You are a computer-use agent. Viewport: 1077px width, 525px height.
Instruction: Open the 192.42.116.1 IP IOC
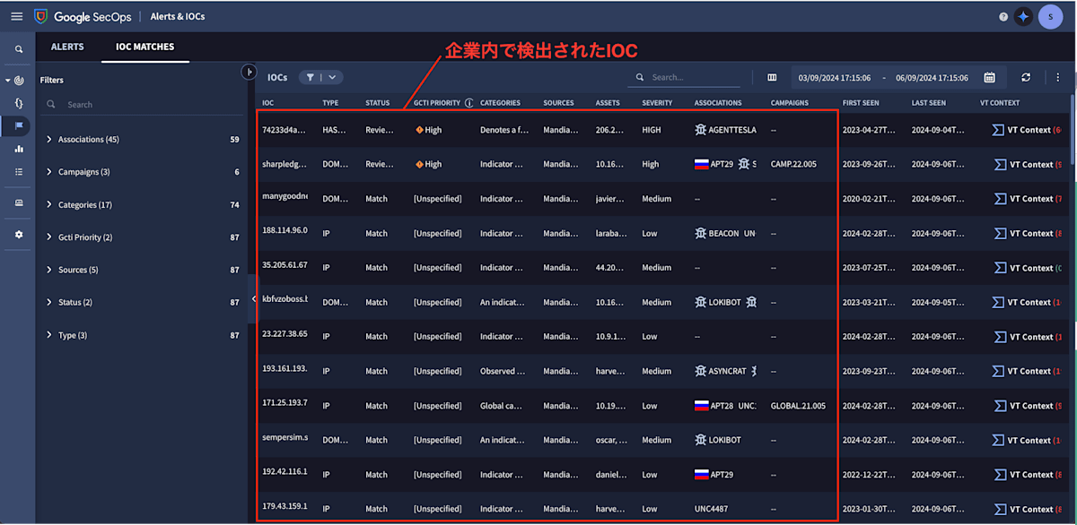click(x=285, y=471)
